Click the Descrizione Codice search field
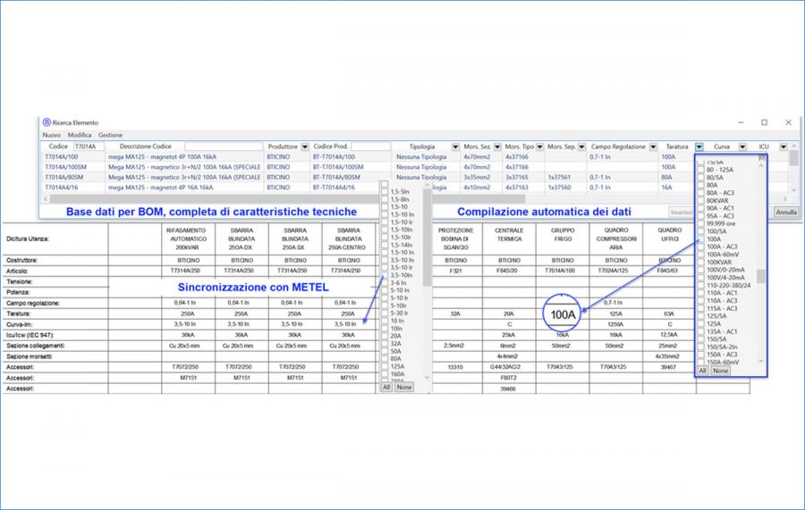805x510 pixels. [224, 146]
